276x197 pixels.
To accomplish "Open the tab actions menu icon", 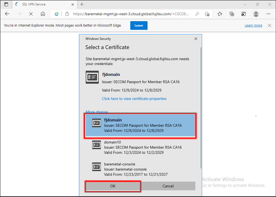I will (6, 4).
